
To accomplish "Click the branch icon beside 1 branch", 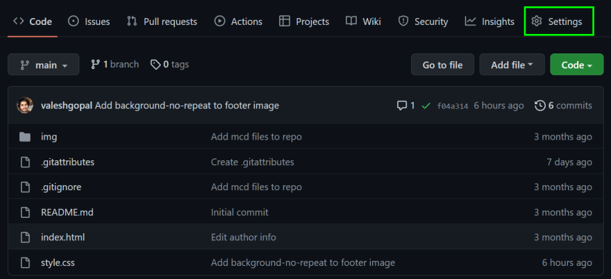I will point(96,65).
